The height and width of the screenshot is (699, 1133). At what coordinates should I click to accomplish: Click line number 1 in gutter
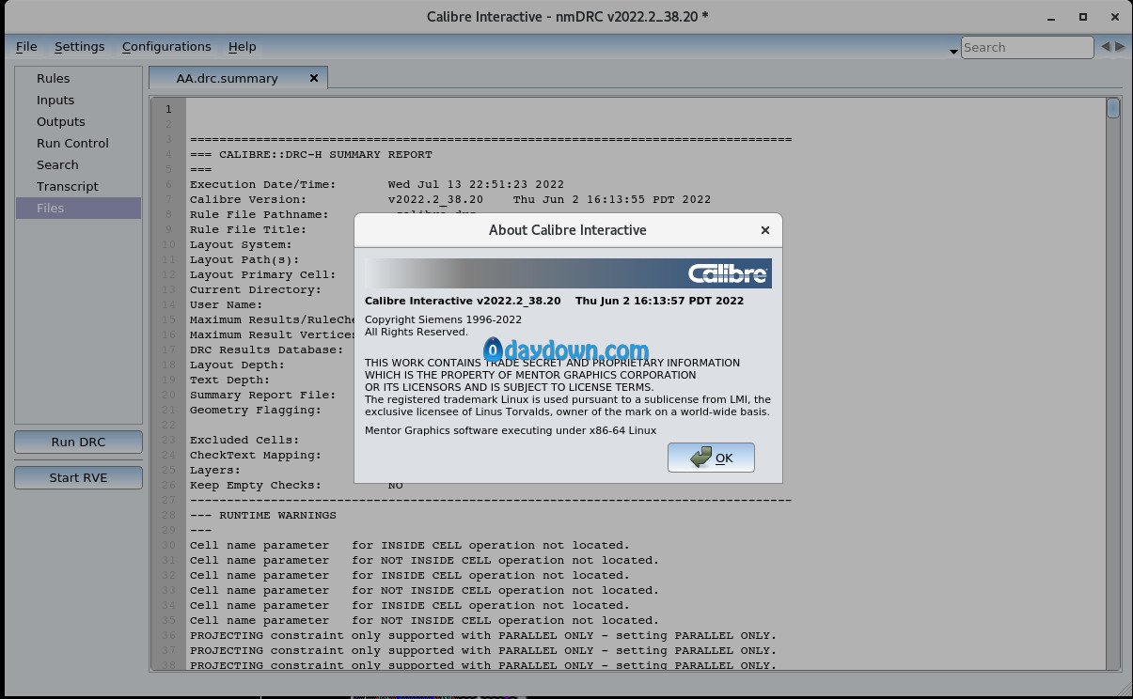(x=168, y=109)
